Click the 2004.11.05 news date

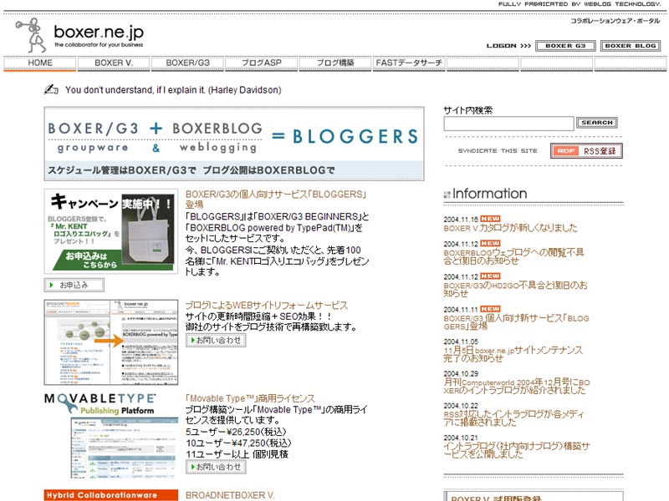point(461,342)
